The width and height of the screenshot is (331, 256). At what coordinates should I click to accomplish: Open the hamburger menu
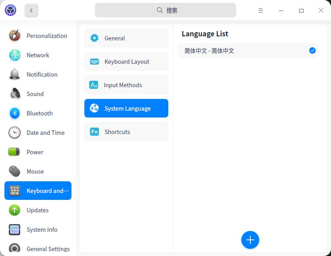click(x=260, y=10)
